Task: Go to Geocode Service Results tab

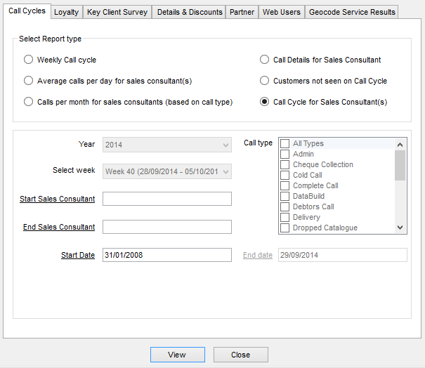Action: pos(352,12)
